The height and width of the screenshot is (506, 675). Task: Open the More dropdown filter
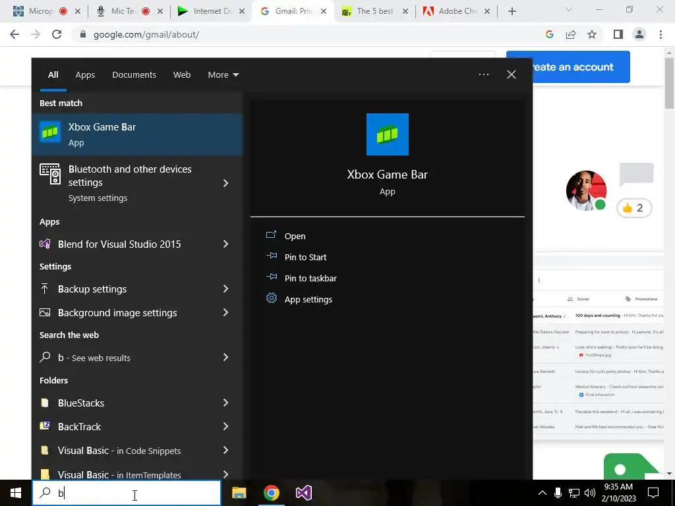tap(223, 75)
